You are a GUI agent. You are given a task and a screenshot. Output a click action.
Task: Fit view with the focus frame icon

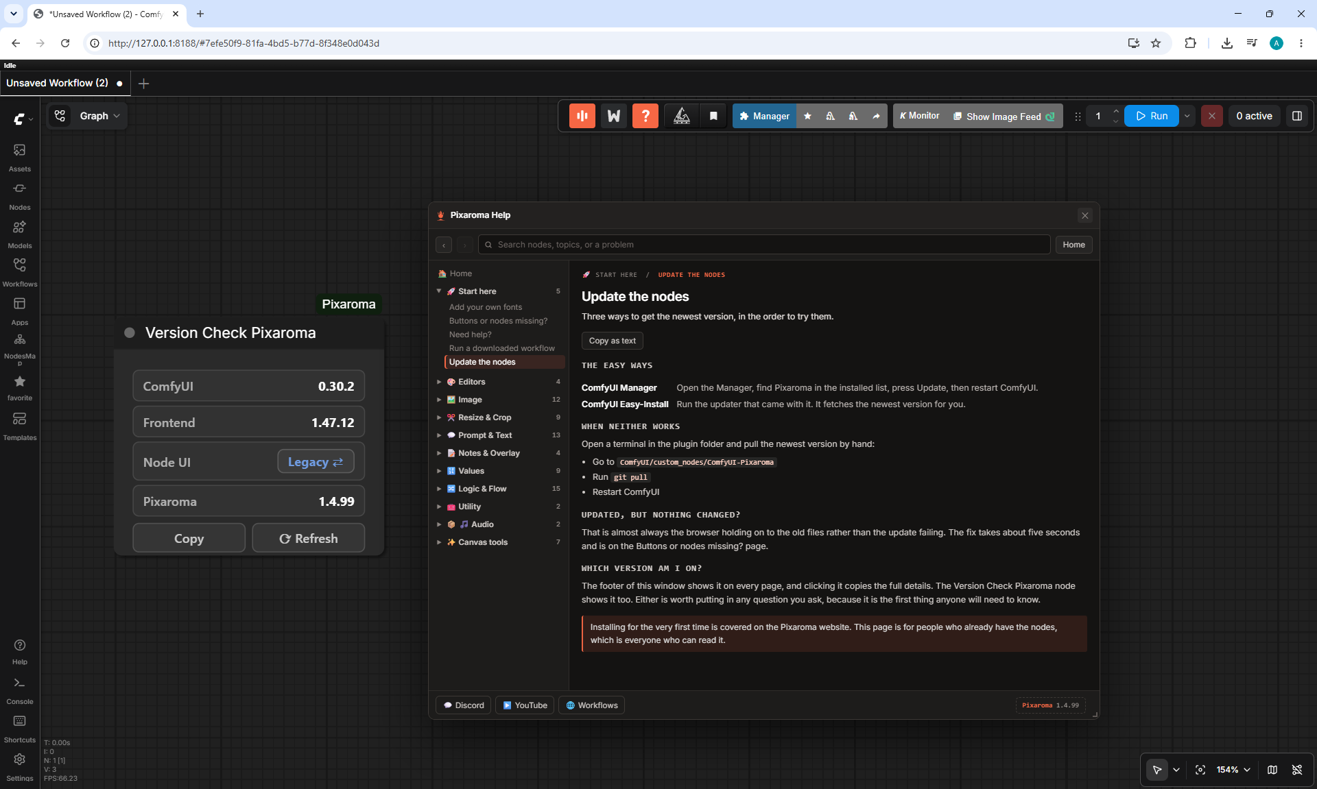click(1200, 770)
